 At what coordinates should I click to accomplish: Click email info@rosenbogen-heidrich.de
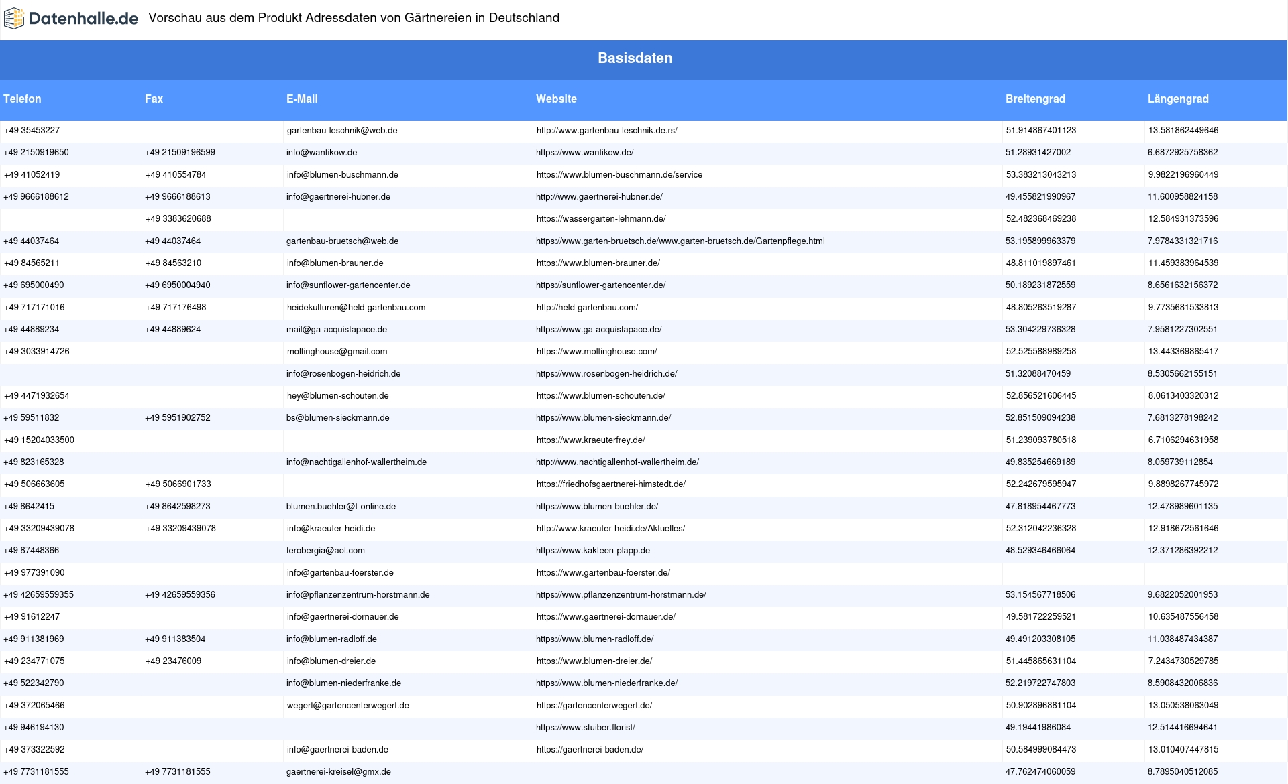point(343,374)
